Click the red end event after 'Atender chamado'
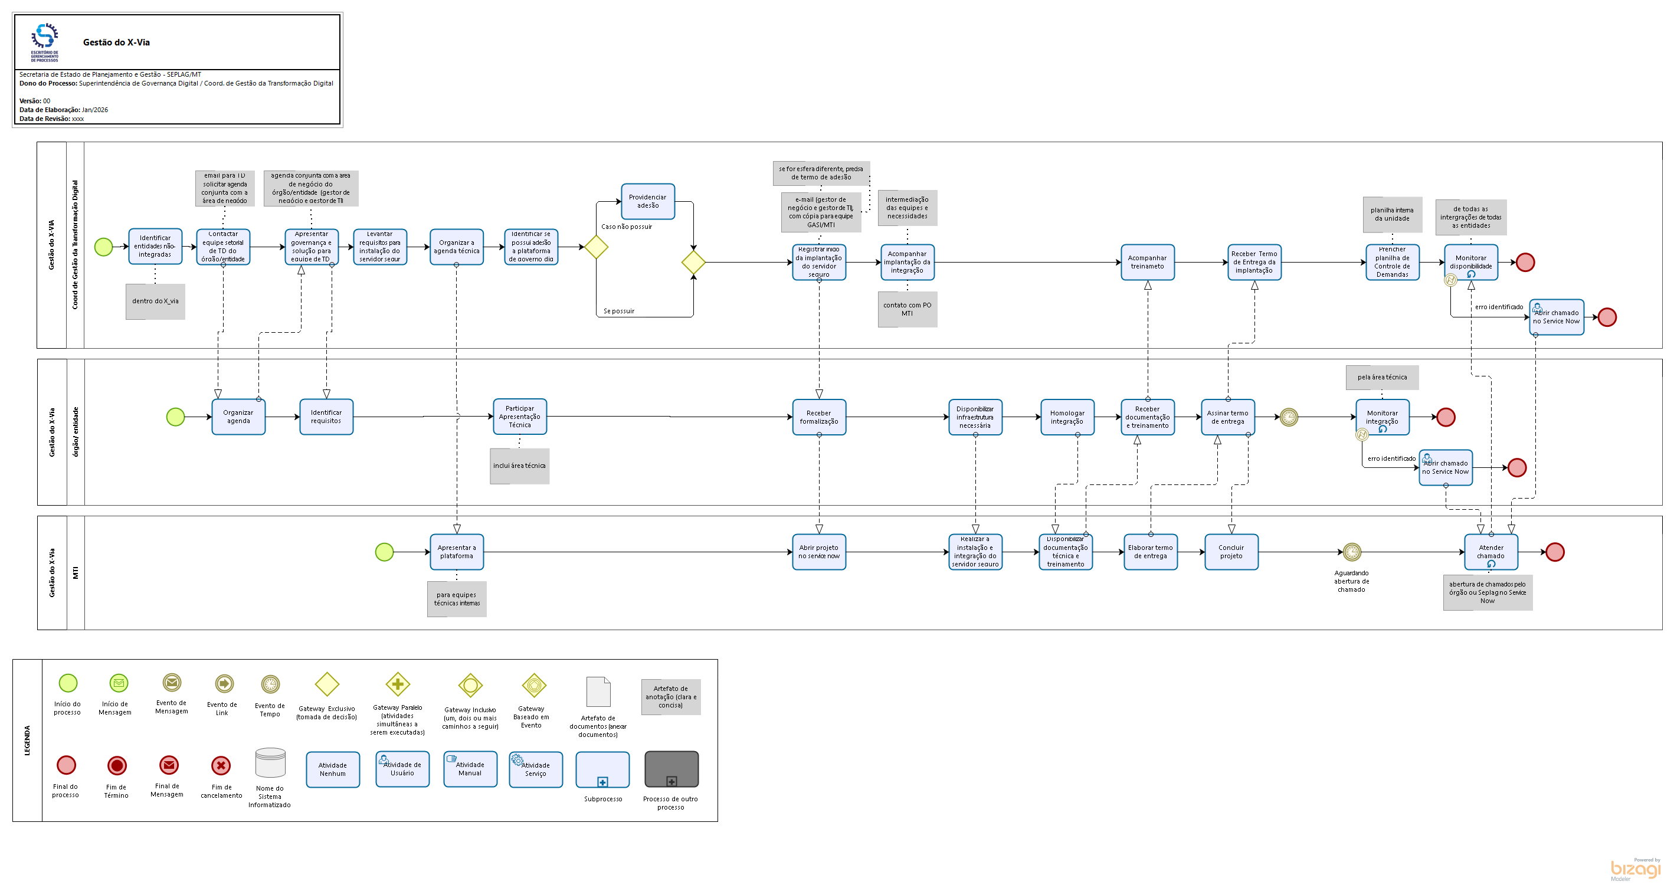 [1554, 552]
